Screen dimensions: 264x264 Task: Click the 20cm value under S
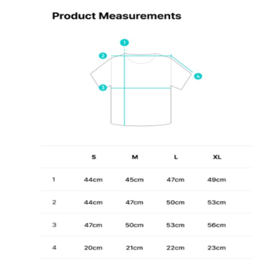pyautogui.click(x=93, y=248)
